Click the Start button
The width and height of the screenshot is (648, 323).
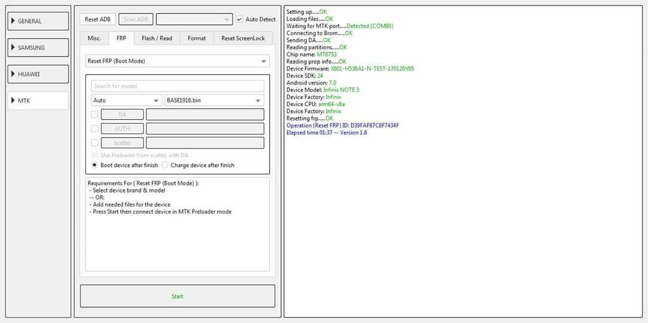point(177,296)
